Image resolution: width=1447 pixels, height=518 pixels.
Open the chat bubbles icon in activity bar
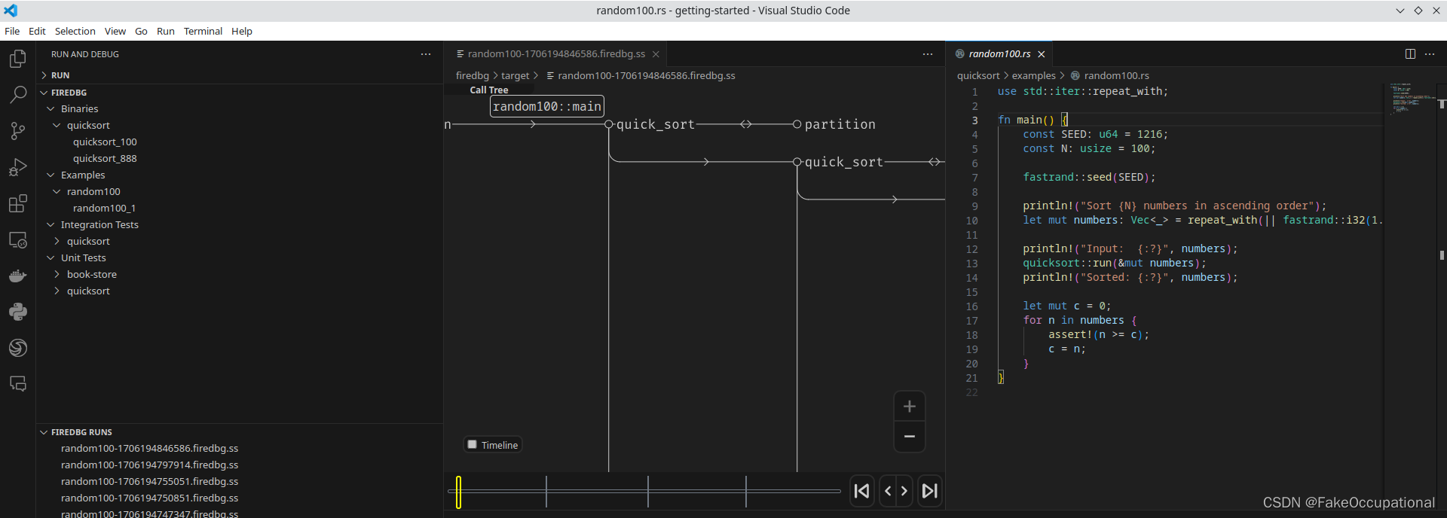18,384
